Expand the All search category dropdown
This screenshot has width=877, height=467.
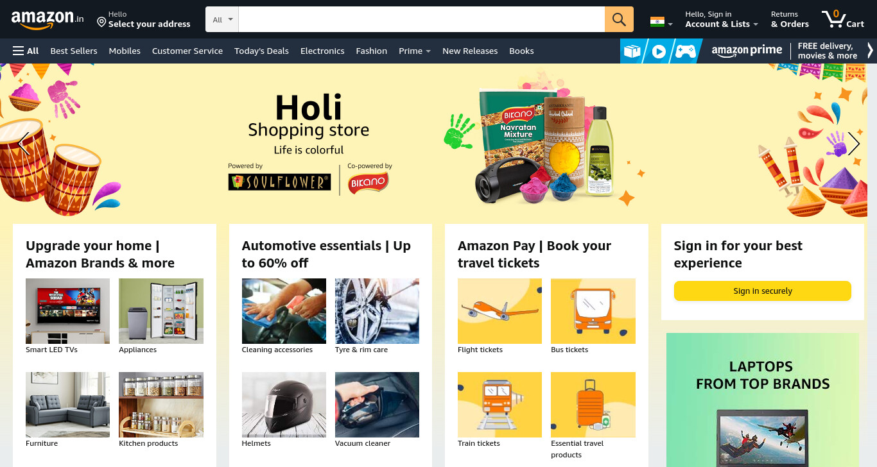pyautogui.click(x=222, y=19)
